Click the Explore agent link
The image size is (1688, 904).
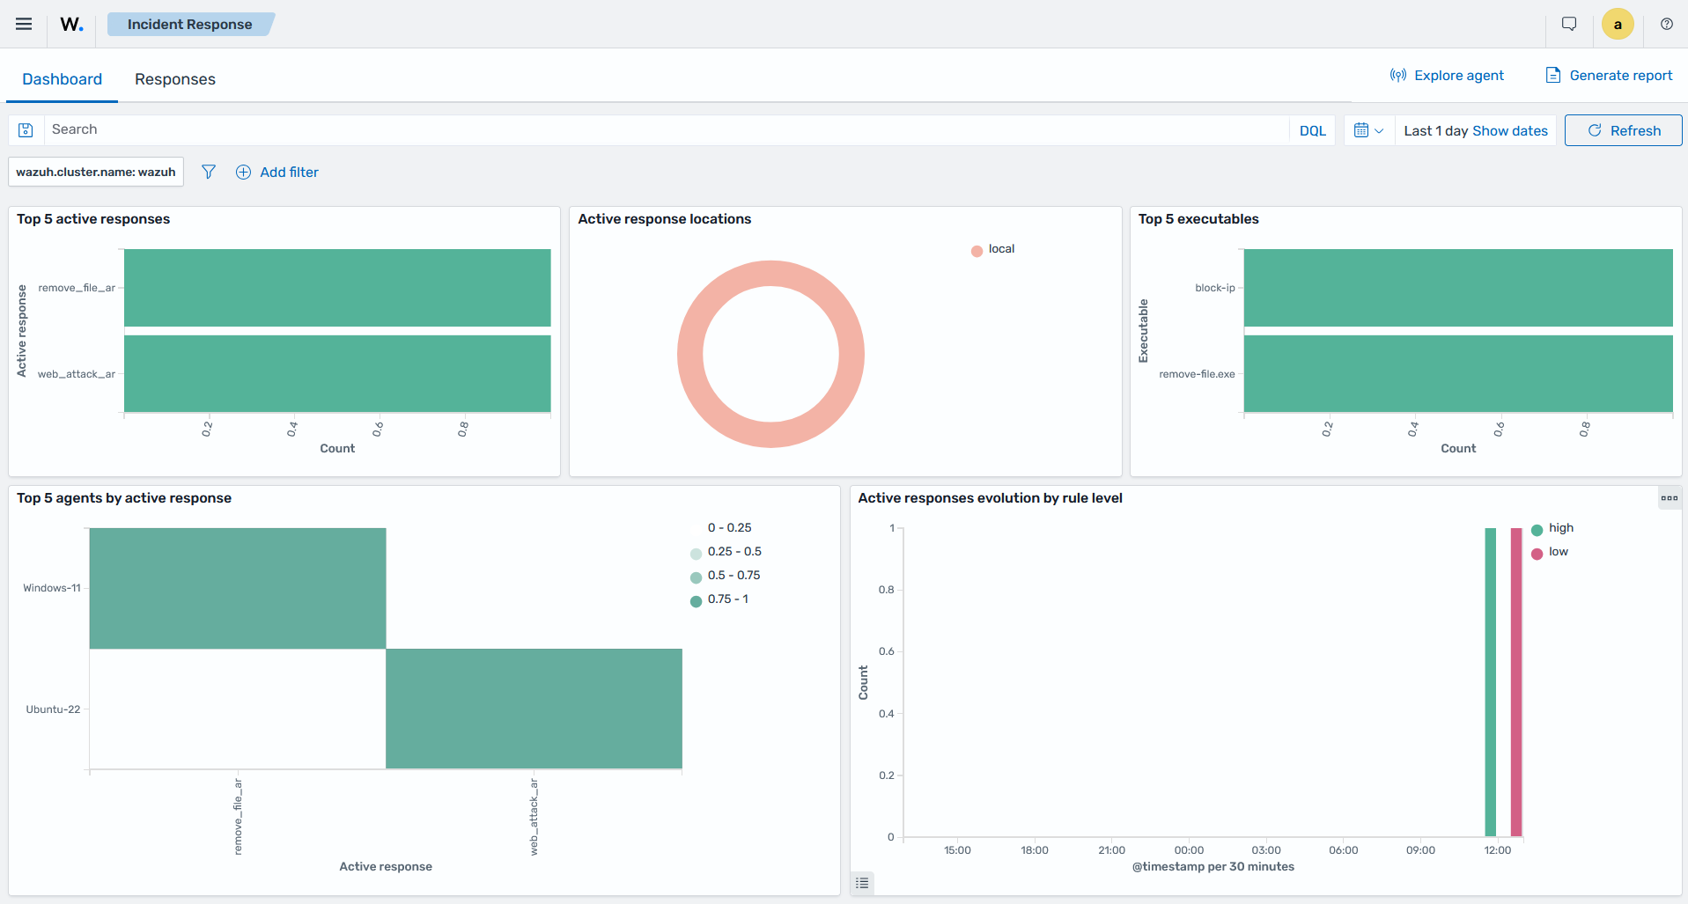pos(1447,75)
